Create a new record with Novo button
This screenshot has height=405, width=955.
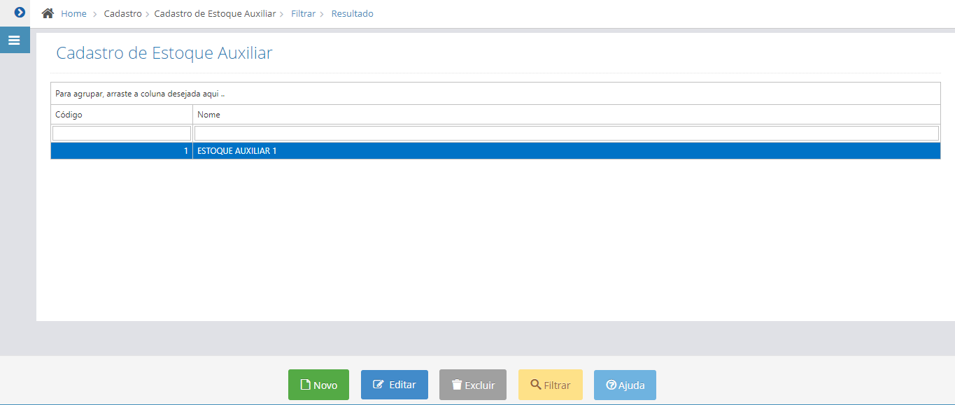pyautogui.click(x=318, y=385)
